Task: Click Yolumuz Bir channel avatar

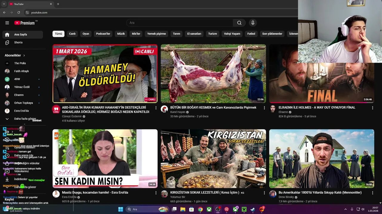Action: coord(164,194)
